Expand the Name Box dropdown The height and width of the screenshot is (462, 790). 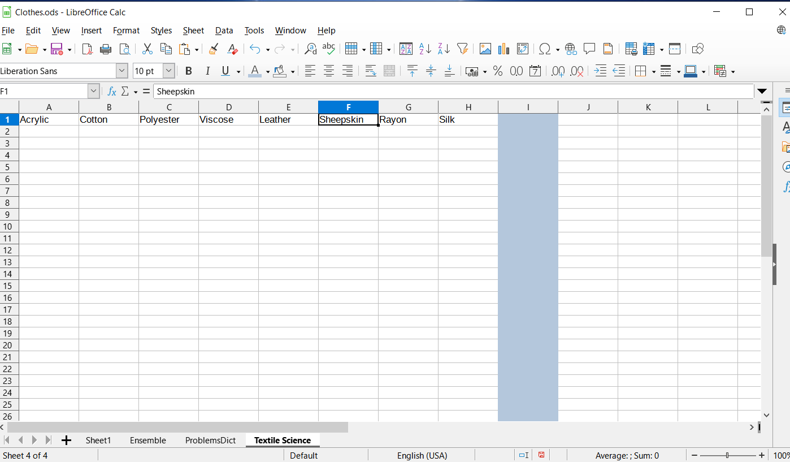pyautogui.click(x=94, y=91)
